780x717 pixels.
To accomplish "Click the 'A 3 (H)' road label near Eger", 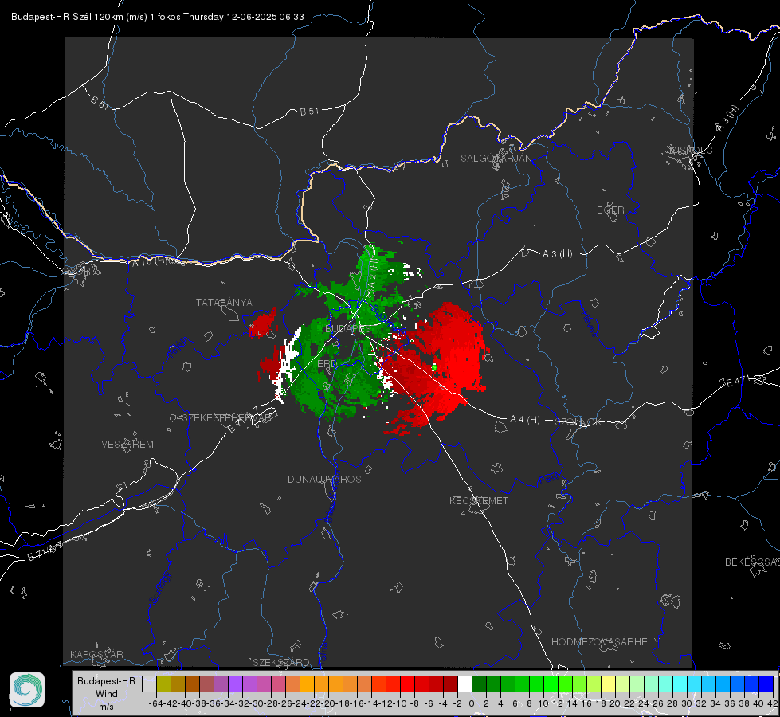I will coord(557,254).
